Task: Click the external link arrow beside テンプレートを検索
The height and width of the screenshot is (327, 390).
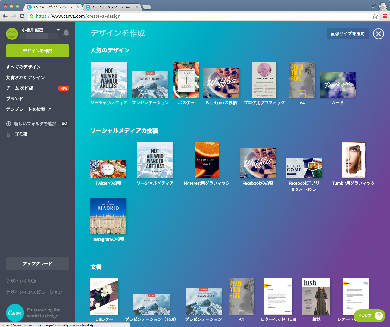Action: [50, 109]
